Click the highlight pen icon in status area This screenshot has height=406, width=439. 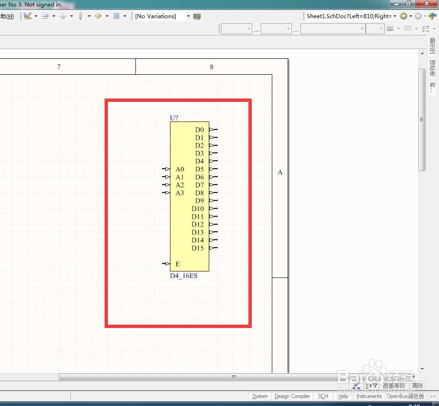point(356,386)
